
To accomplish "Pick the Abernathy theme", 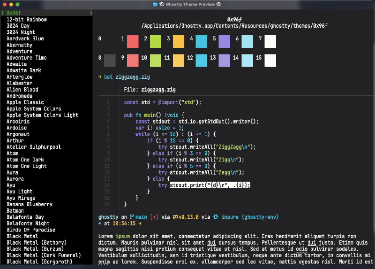I will 19,45.
